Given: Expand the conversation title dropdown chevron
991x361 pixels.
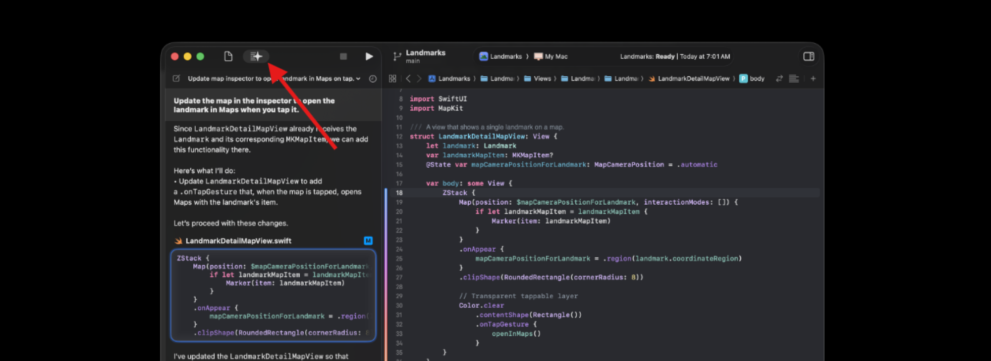Looking at the screenshot, I should pos(358,79).
